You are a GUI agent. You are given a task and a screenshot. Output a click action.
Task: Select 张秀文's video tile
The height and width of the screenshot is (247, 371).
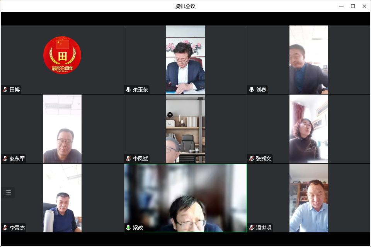[309, 129]
